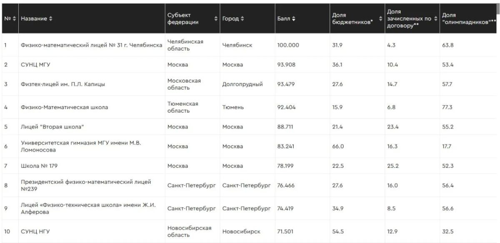Click sort arrows next to Название header
This screenshot has height=243, width=500.
[x=51, y=19]
